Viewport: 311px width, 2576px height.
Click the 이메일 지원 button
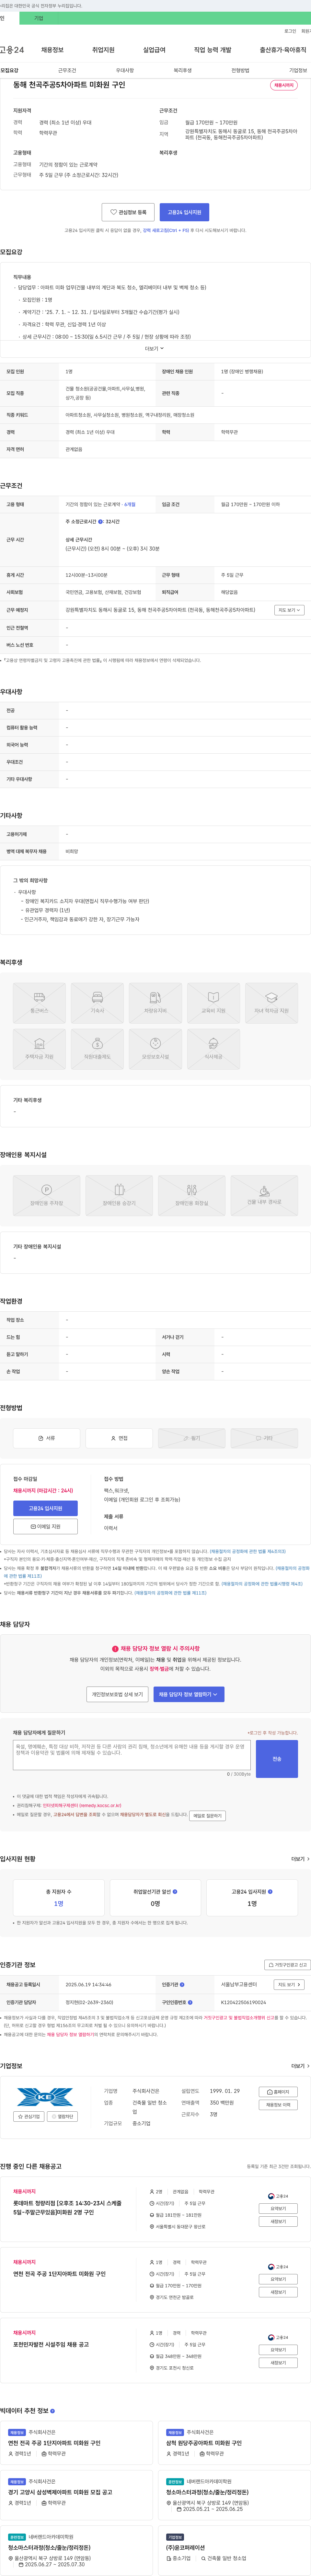pyautogui.click(x=45, y=1527)
